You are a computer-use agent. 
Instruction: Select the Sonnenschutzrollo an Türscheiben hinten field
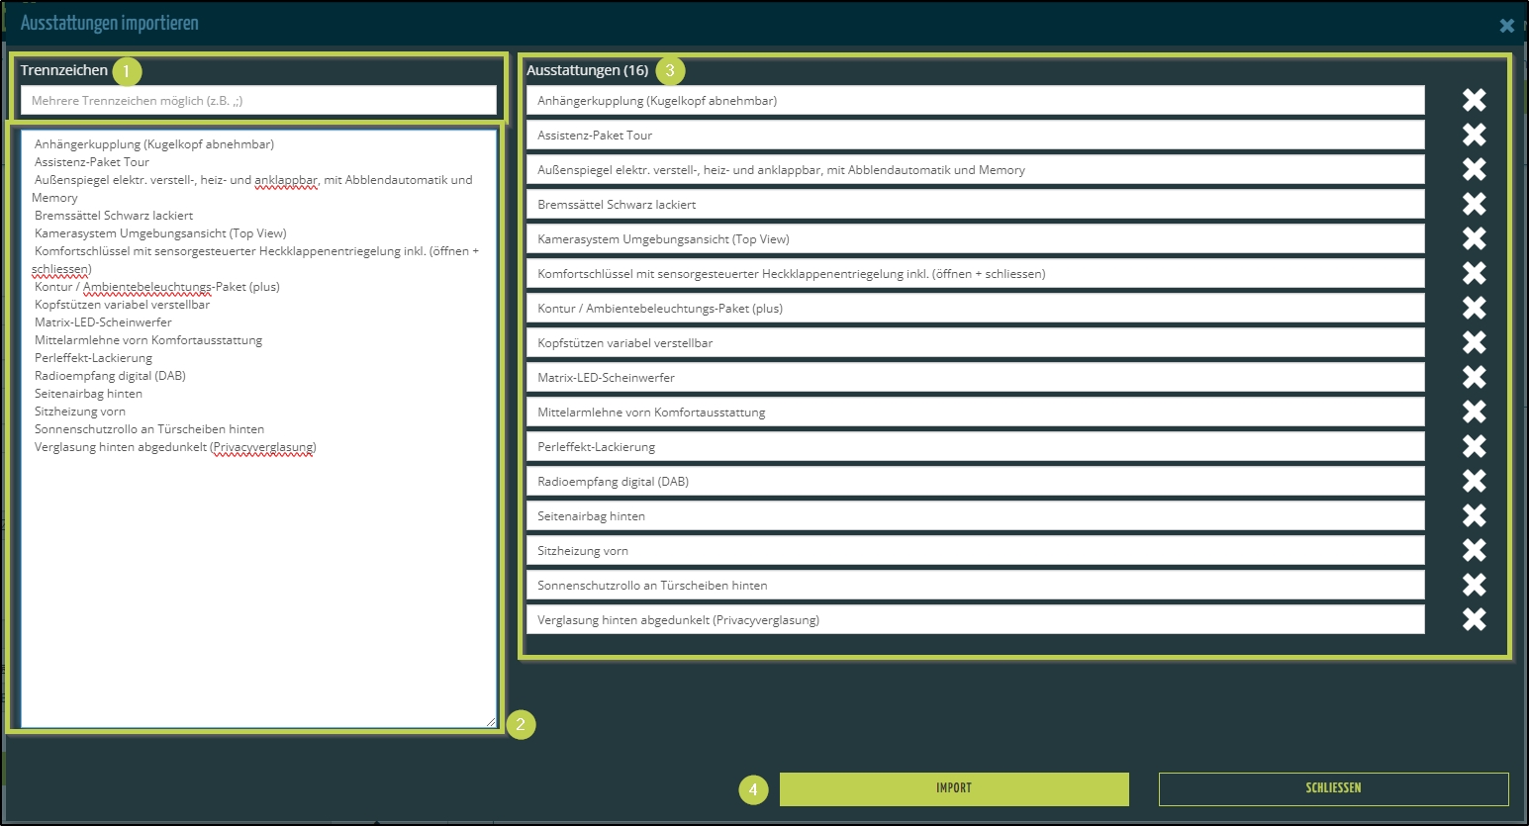click(x=975, y=585)
